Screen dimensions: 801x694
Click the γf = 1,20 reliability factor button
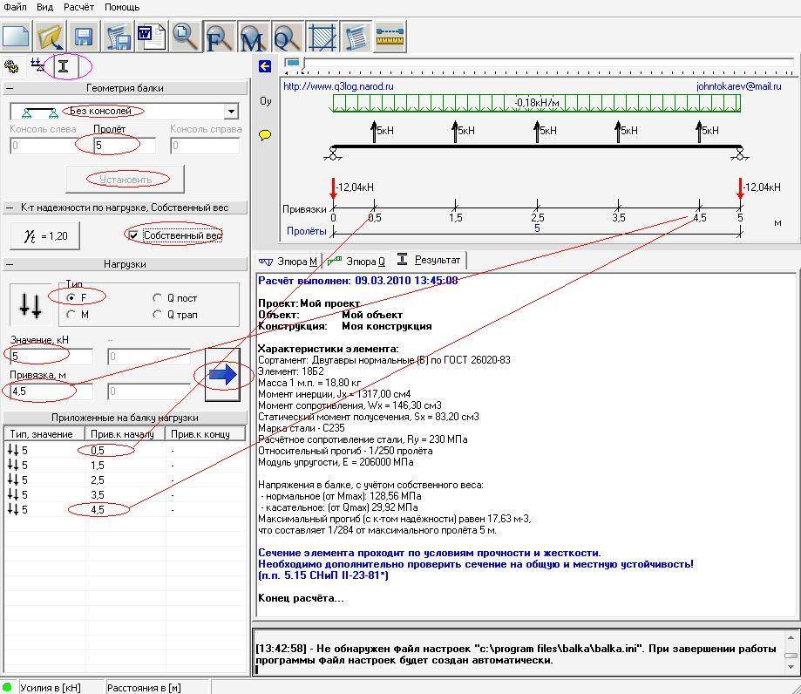point(45,236)
